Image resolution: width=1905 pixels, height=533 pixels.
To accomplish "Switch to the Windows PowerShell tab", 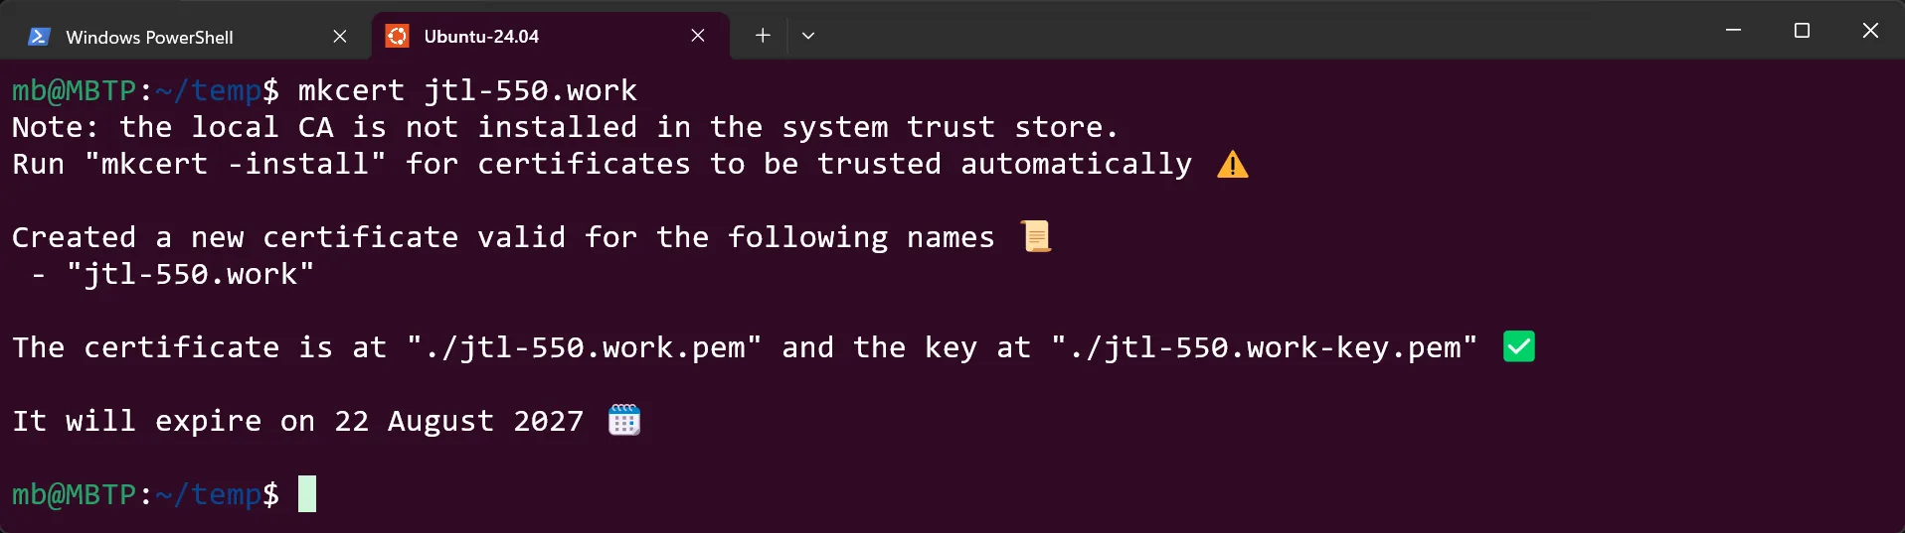I will [149, 37].
